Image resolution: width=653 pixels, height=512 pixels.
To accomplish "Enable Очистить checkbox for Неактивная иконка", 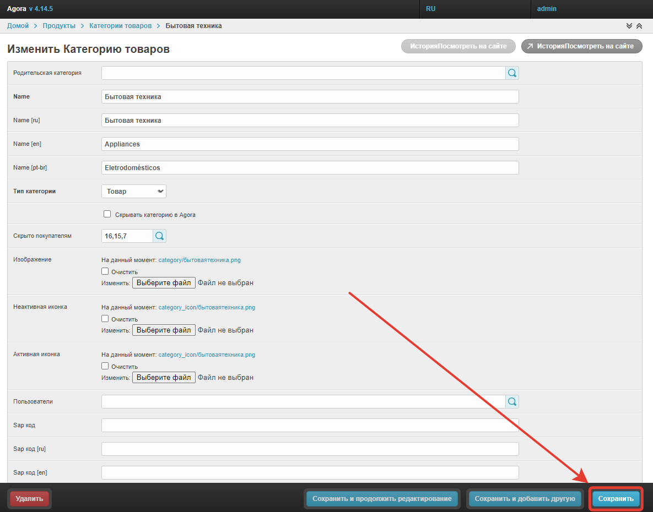I will 105,319.
